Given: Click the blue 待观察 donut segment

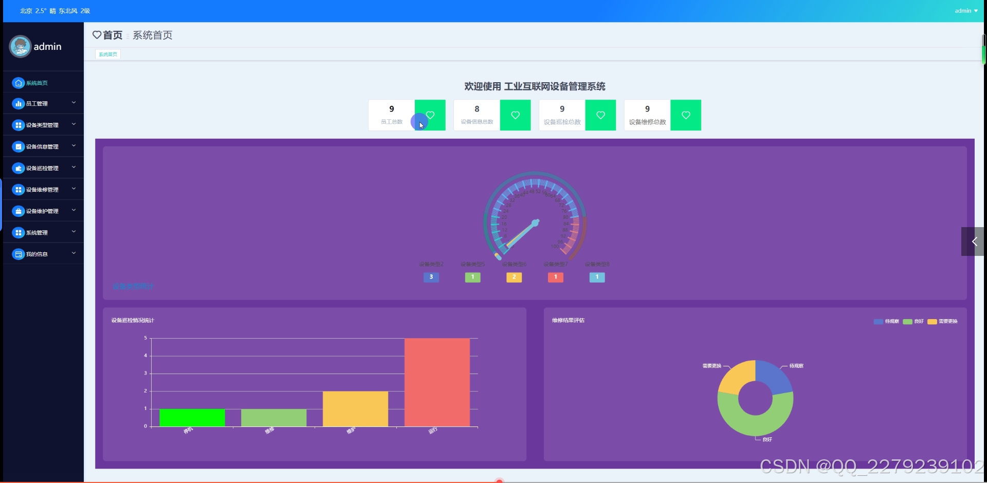Looking at the screenshot, I should point(774,378).
